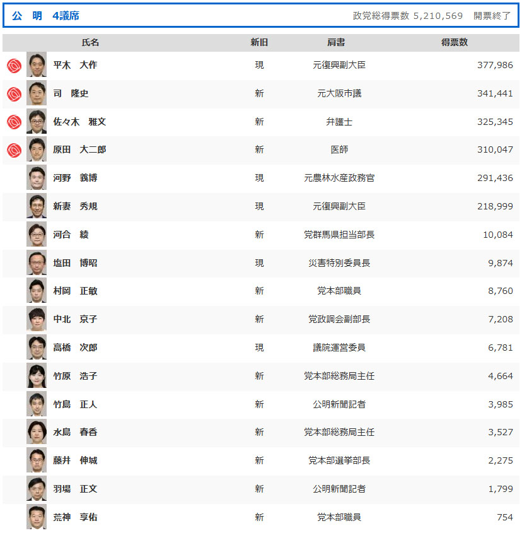The height and width of the screenshot is (533, 522).
Task: Click the title 弁護士
Action: 339,122
